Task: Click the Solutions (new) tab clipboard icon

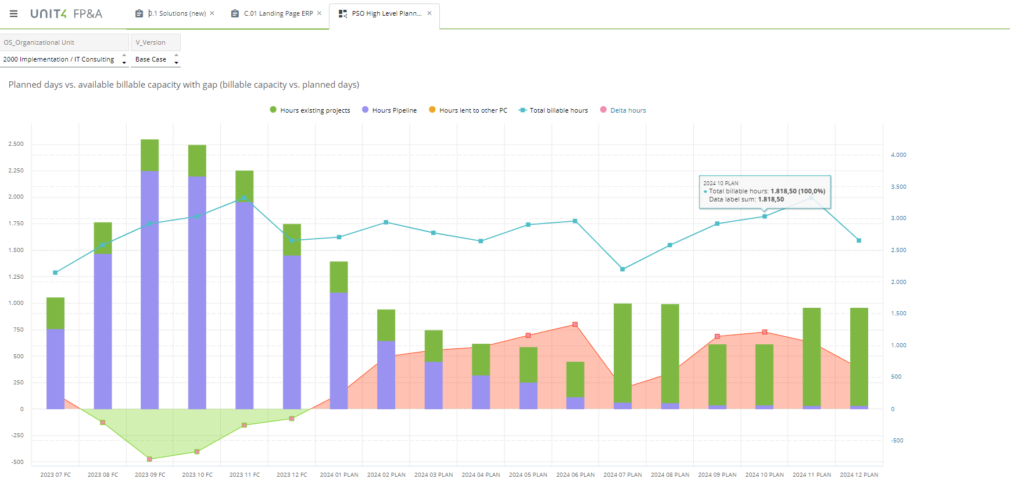Action: click(x=139, y=13)
